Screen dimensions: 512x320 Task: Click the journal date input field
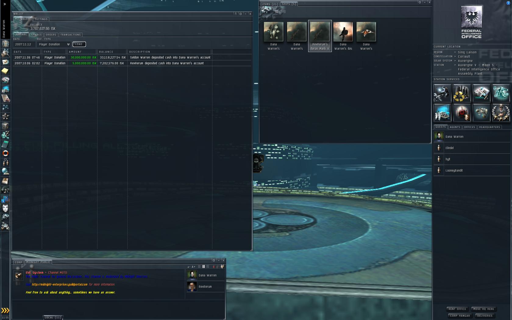pyautogui.click(x=24, y=44)
